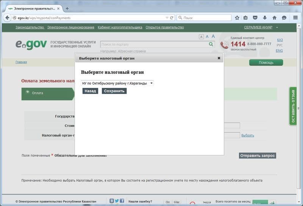Close the Выберите налоговый орган dialog
Image resolution: width=303 pixels, height=206 pixels.
[219, 58]
